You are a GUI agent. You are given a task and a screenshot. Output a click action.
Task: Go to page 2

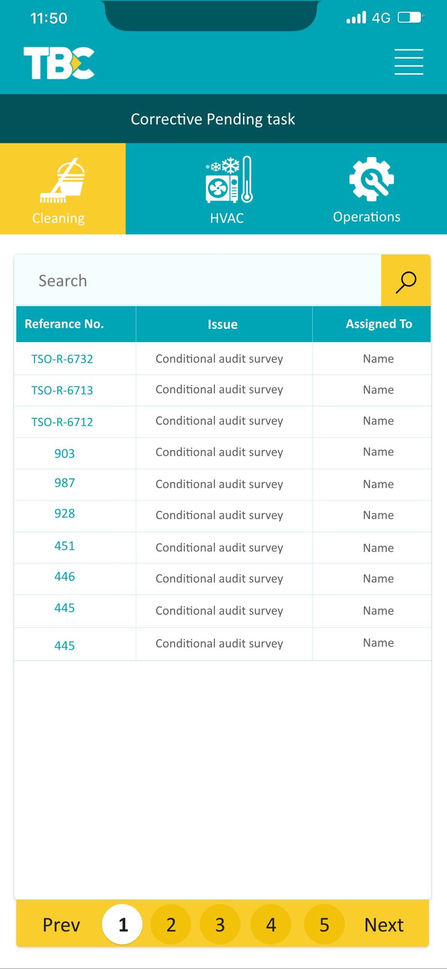point(171,924)
